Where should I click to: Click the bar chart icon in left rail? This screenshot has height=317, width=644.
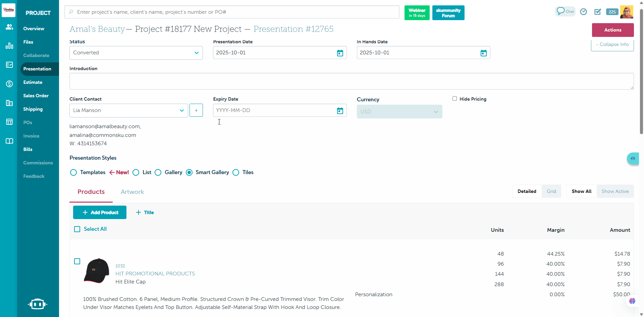[x=9, y=46]
